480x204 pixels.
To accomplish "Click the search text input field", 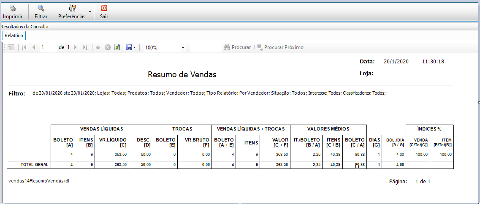I will (x=206, y=48).
